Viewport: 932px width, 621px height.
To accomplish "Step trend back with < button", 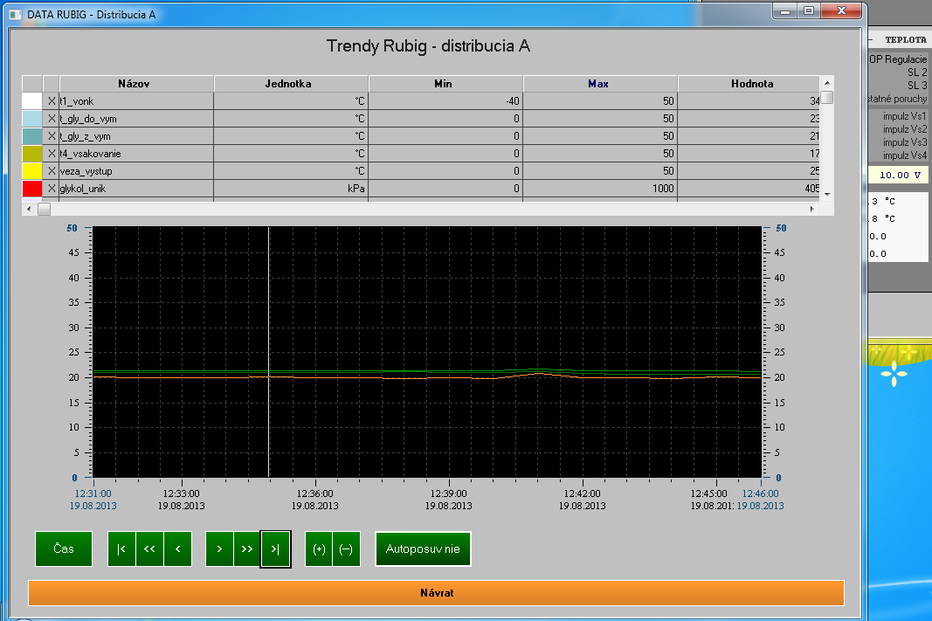I will tap(177, 549).
